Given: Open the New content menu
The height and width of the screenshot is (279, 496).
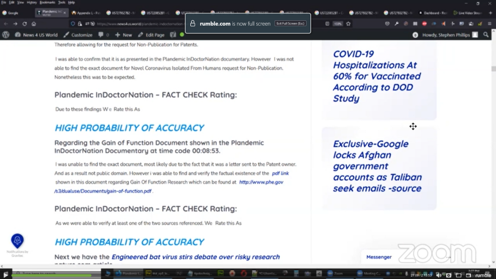Looking at the screenshot, I should click(124, 35).
